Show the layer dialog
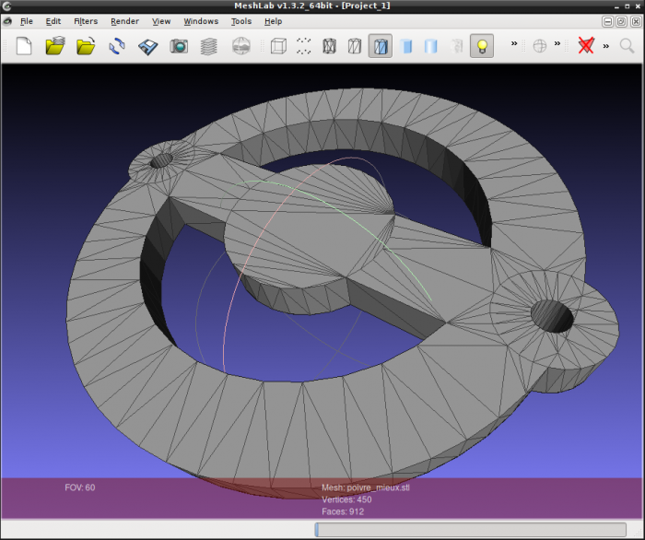Image resolution: width=645 pixels, height=540 pixels. [209, 45]
